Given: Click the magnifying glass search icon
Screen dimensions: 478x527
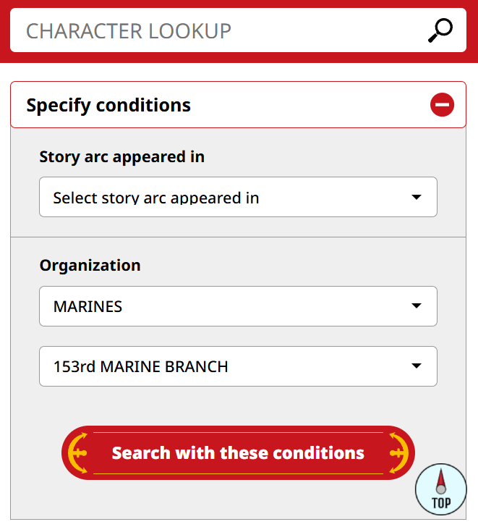Looking at the screenshot, I should [x=440, y=30].
